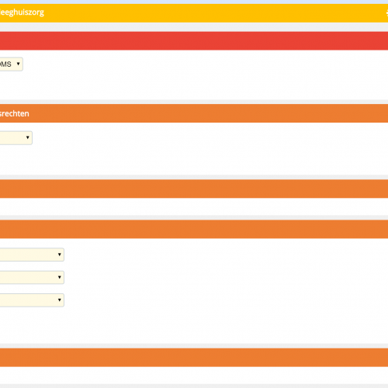Collapse the red section header bar
The width and height of the screenshot is (388, 388).
point(194,41)
